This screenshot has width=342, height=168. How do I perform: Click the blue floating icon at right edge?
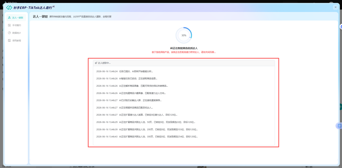341,26
